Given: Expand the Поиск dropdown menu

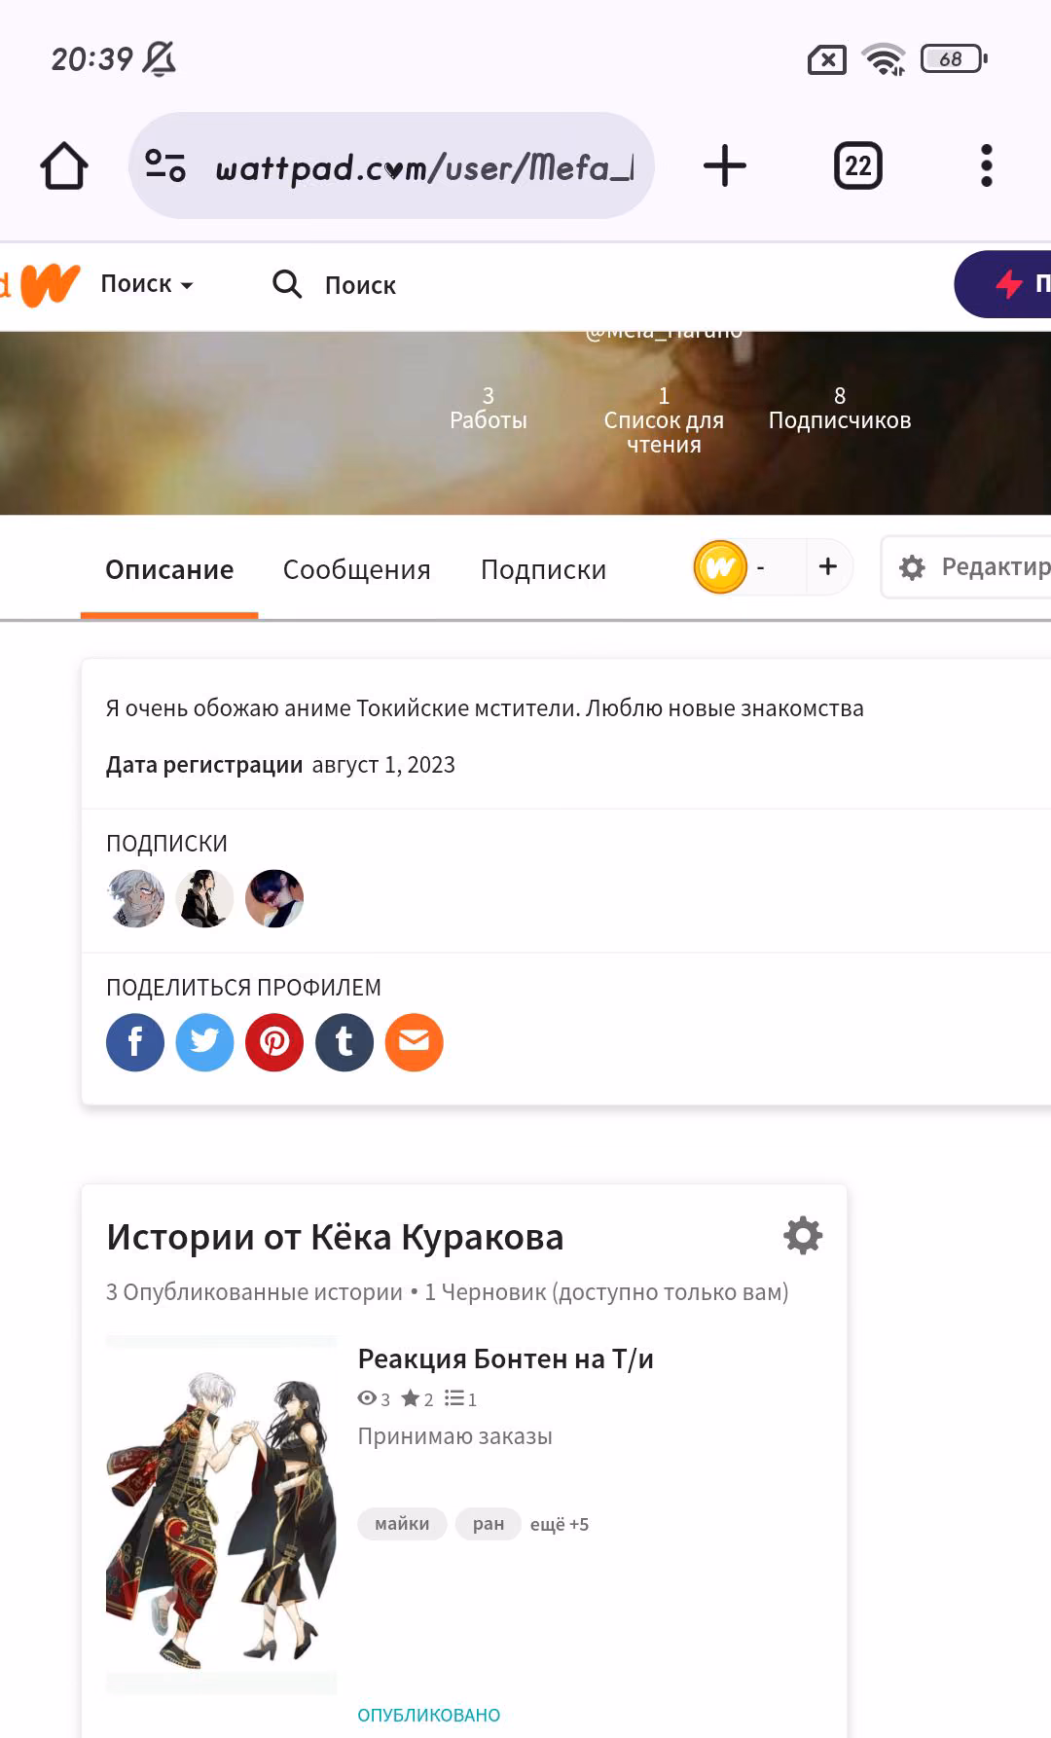Looking at the screenshot, I should coord(147,284).
